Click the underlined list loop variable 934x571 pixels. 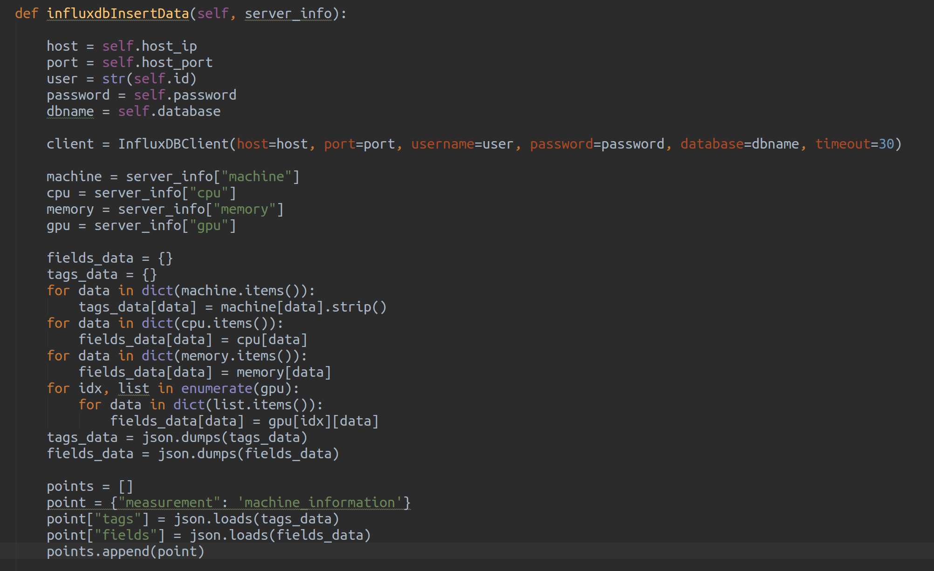click(133, 388)
